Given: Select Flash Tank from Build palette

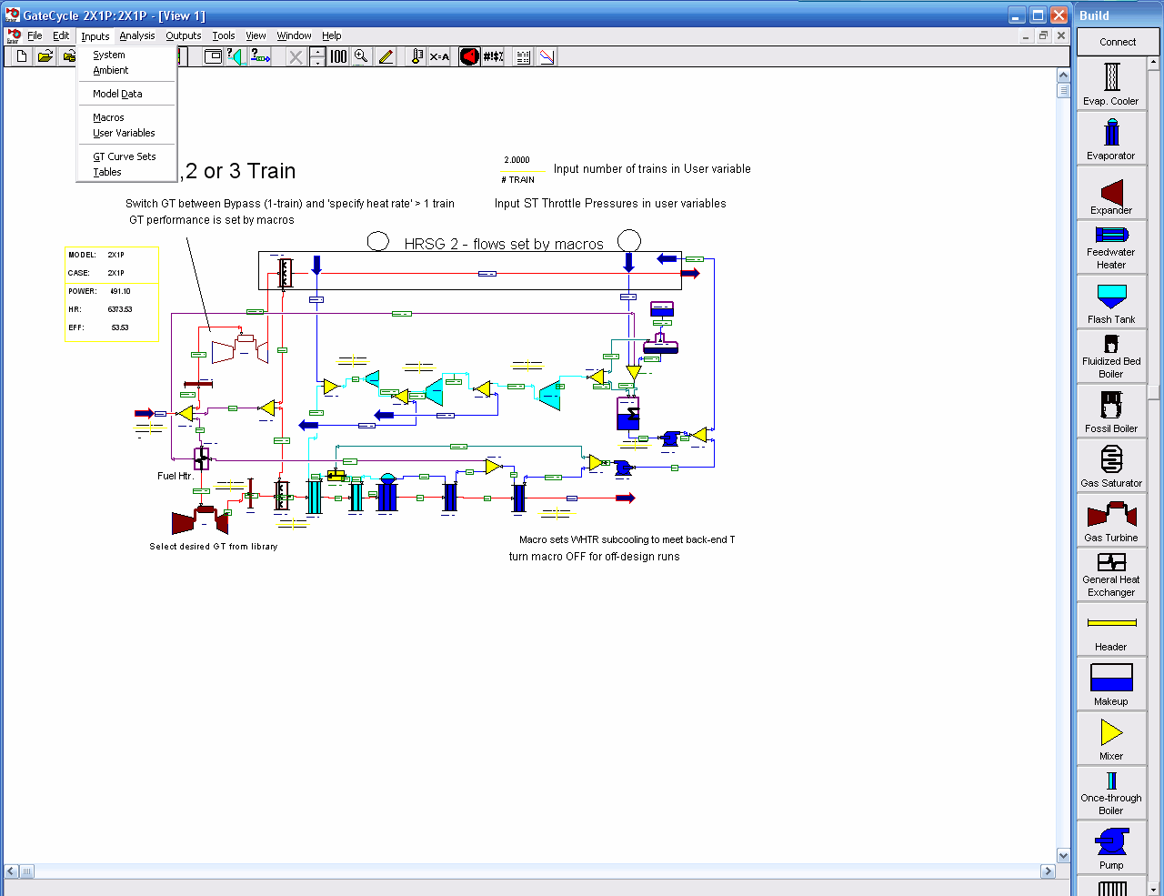Looking at the screenshot, I should coord(1111,302).
